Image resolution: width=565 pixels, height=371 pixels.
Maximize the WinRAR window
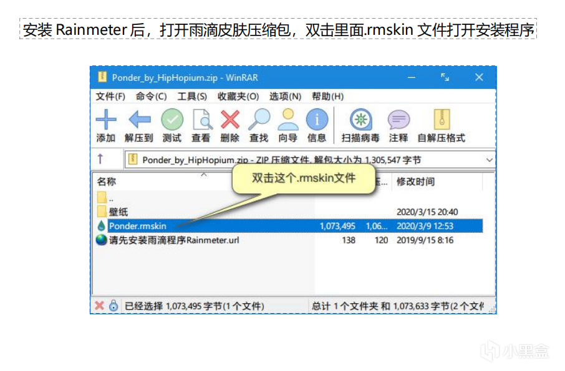click(445, 77)
